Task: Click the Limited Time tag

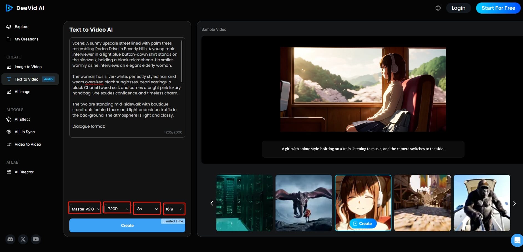Action: [x=173, y=221]
